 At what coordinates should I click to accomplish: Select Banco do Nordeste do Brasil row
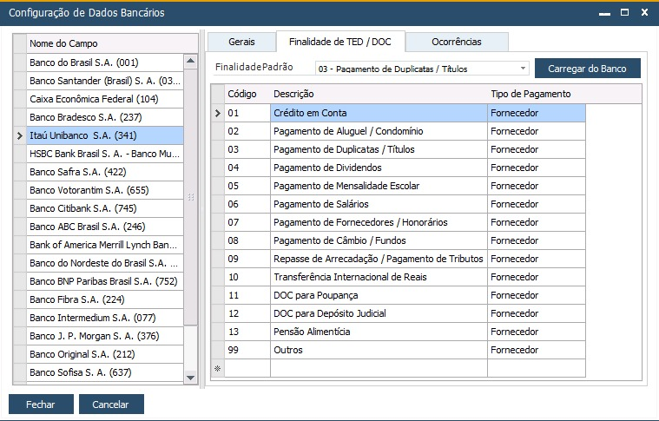[105, 263]
